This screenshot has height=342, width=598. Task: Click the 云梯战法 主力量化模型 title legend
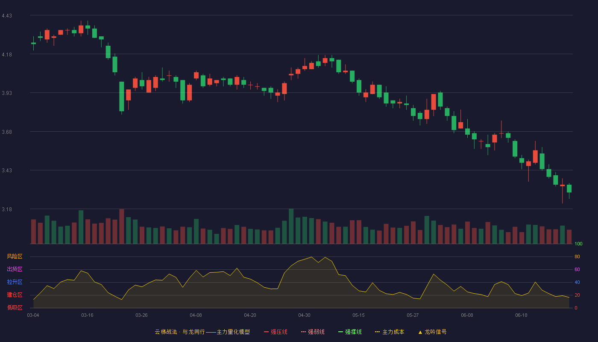click(x=202, y=332)
